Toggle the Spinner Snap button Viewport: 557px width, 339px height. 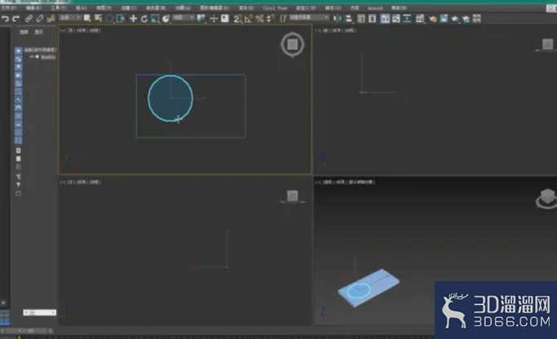pyautogui.click(x=270, y=19)
